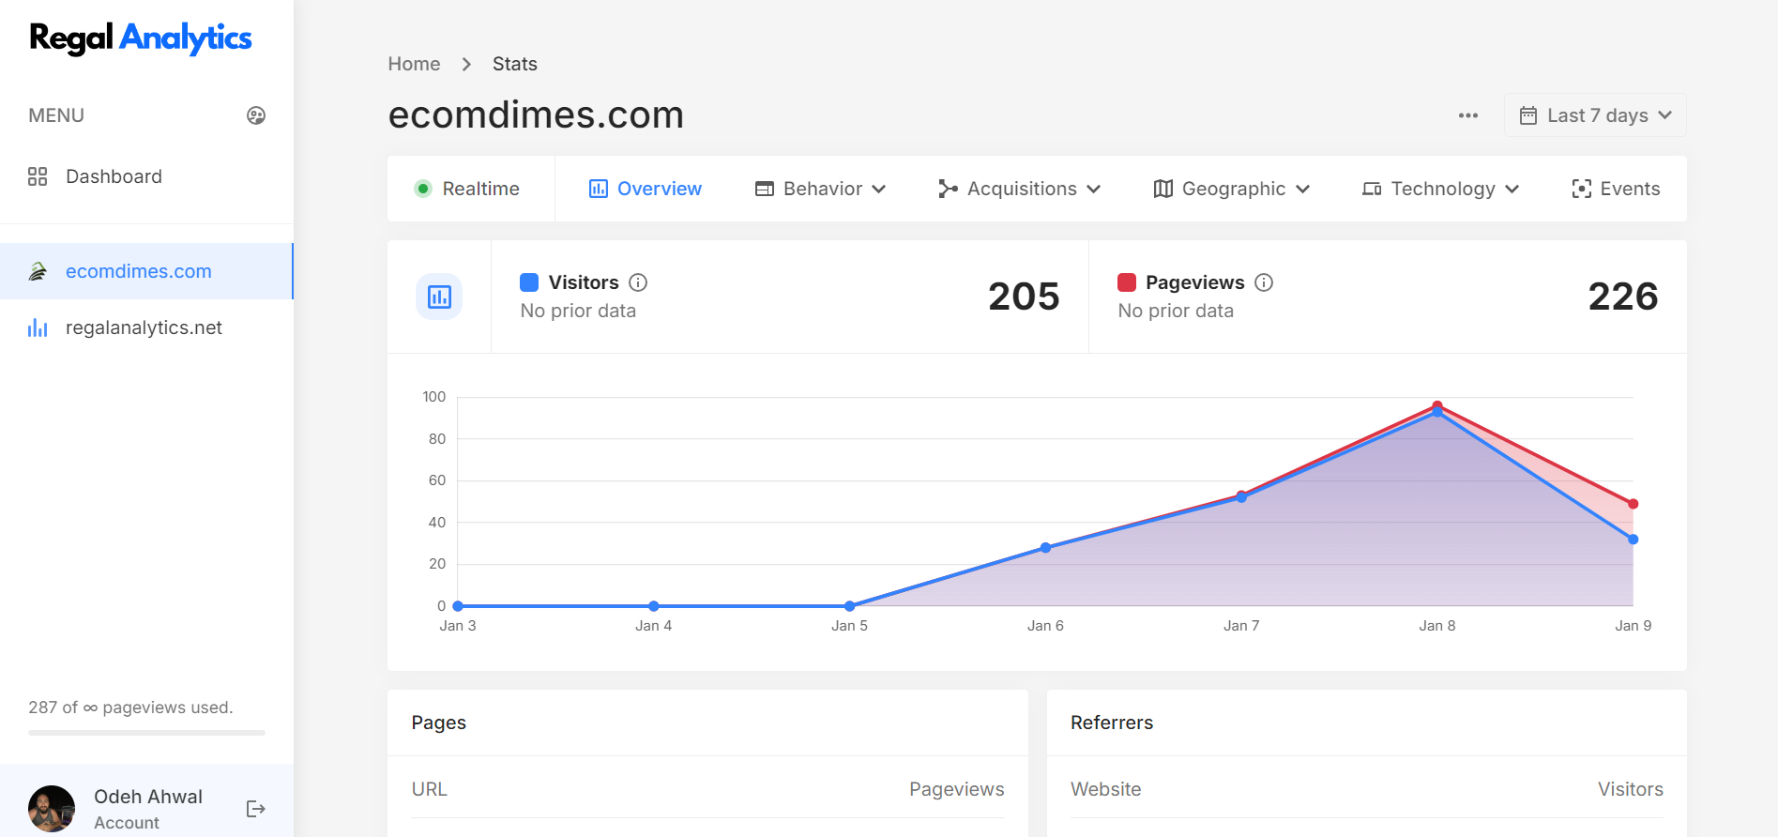Click the chart icon box beside Visitors
The height and width of the screenshot is (837, 1778).
pos(439,297)
